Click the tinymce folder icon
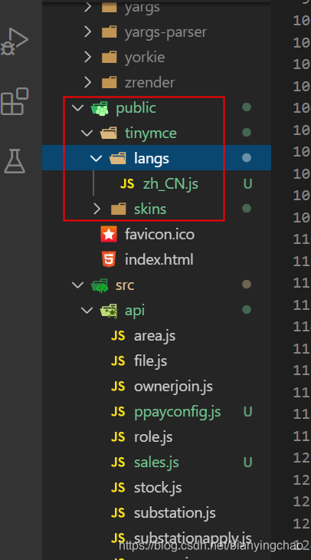 pyautogui.click(x=109, y=133)
